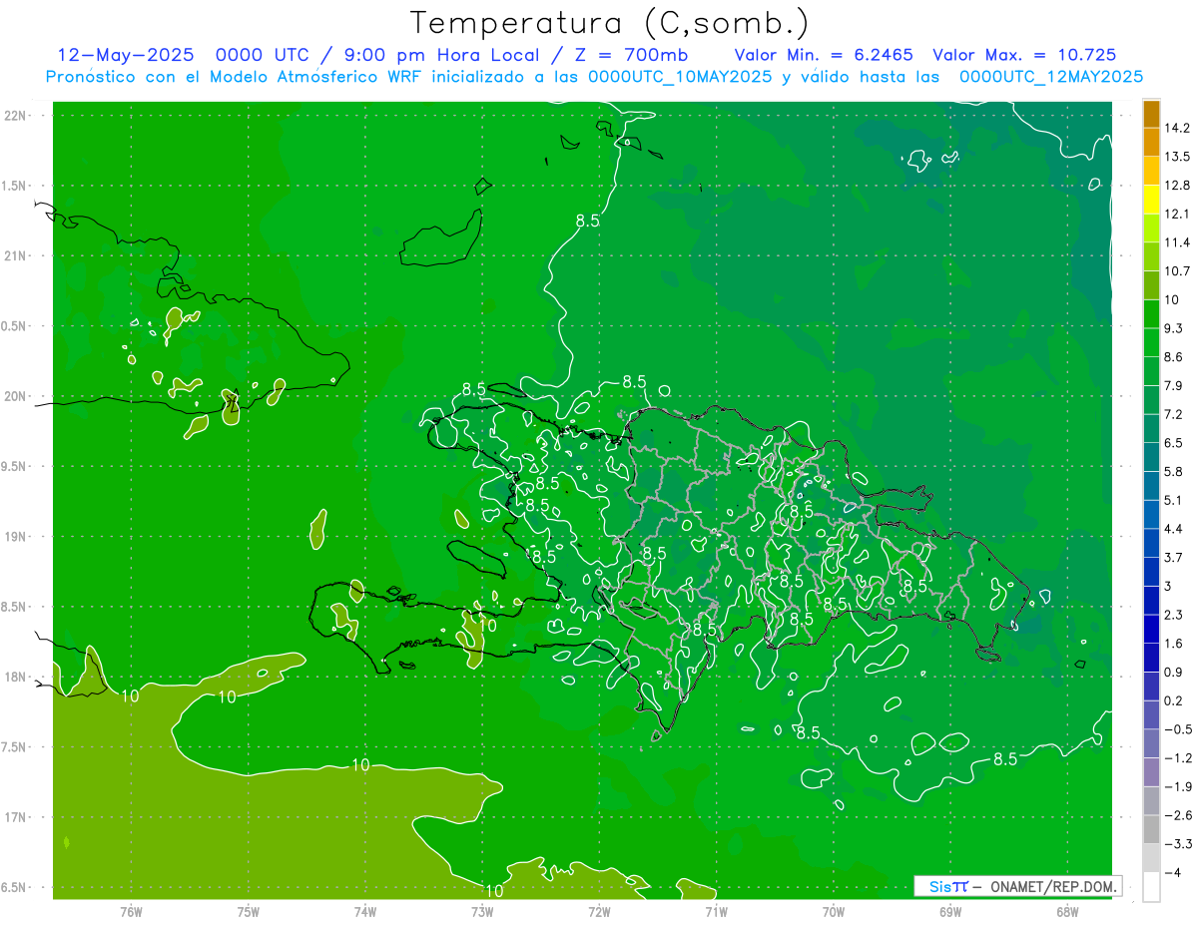The image size is (1198, 925).
Task: Click the Valor Max. = 10.725 readout
Action: 1024,55
